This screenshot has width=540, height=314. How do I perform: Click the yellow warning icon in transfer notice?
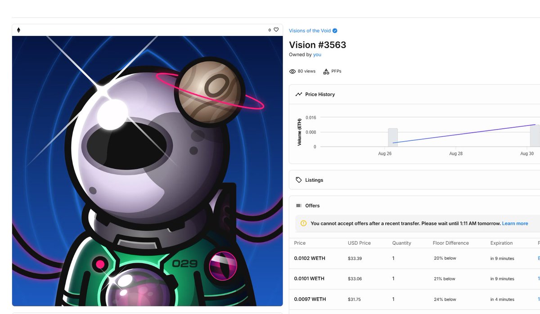point(303,224)
